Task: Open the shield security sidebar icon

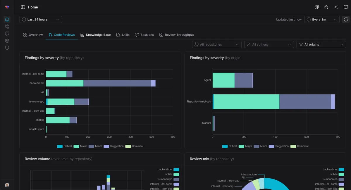Action: 7,48
